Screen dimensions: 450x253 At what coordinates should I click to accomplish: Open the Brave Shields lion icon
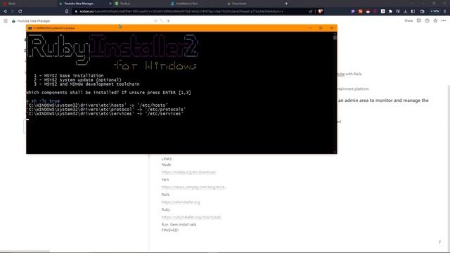click(x=321, y=11)
